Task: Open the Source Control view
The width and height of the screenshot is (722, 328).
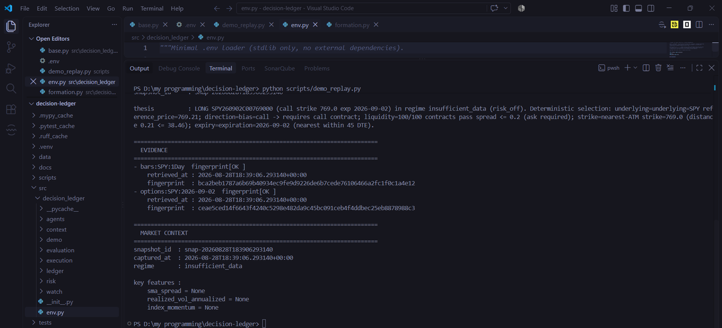Action: (11, 47)
